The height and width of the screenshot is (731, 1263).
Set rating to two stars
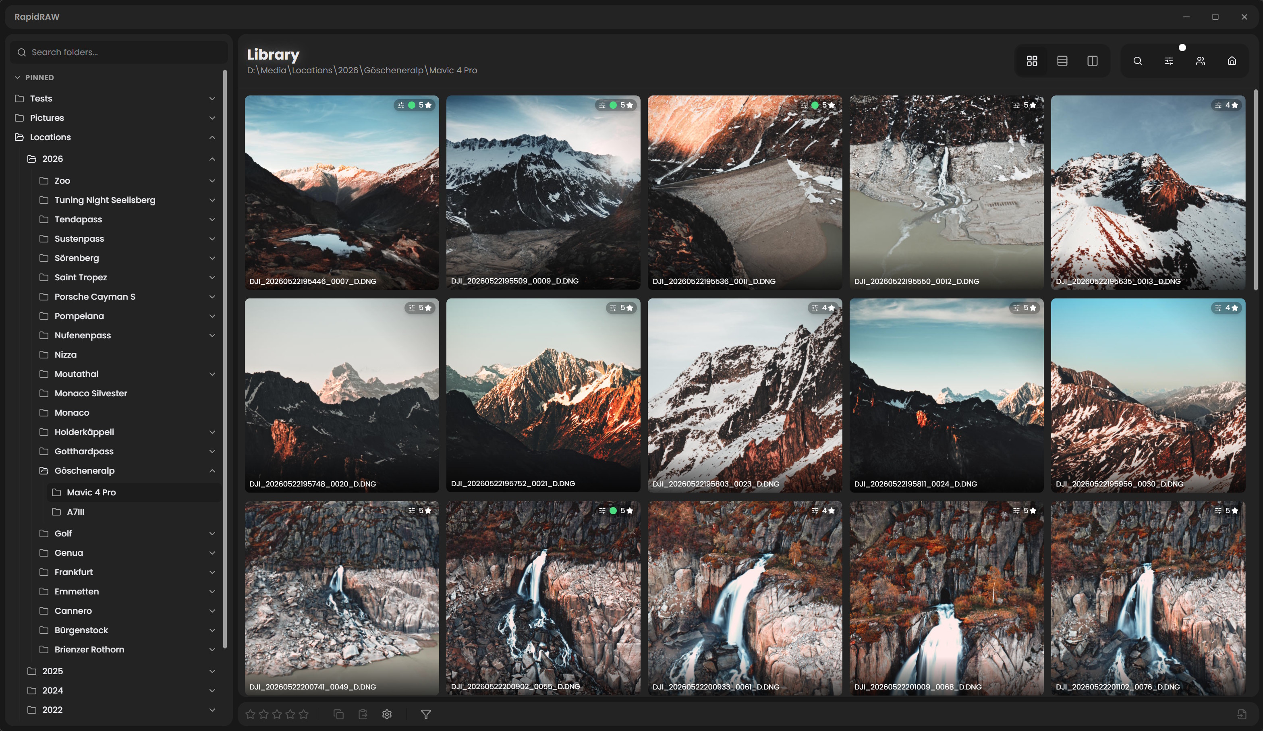(x=263, y=714)
